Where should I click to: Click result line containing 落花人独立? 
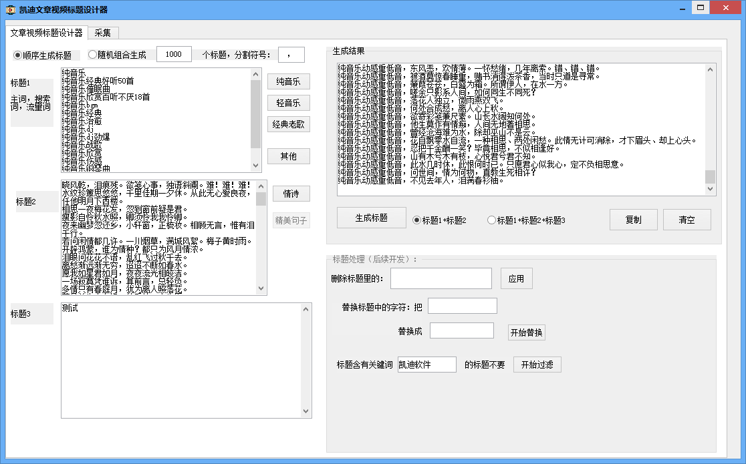click(421, 101)
